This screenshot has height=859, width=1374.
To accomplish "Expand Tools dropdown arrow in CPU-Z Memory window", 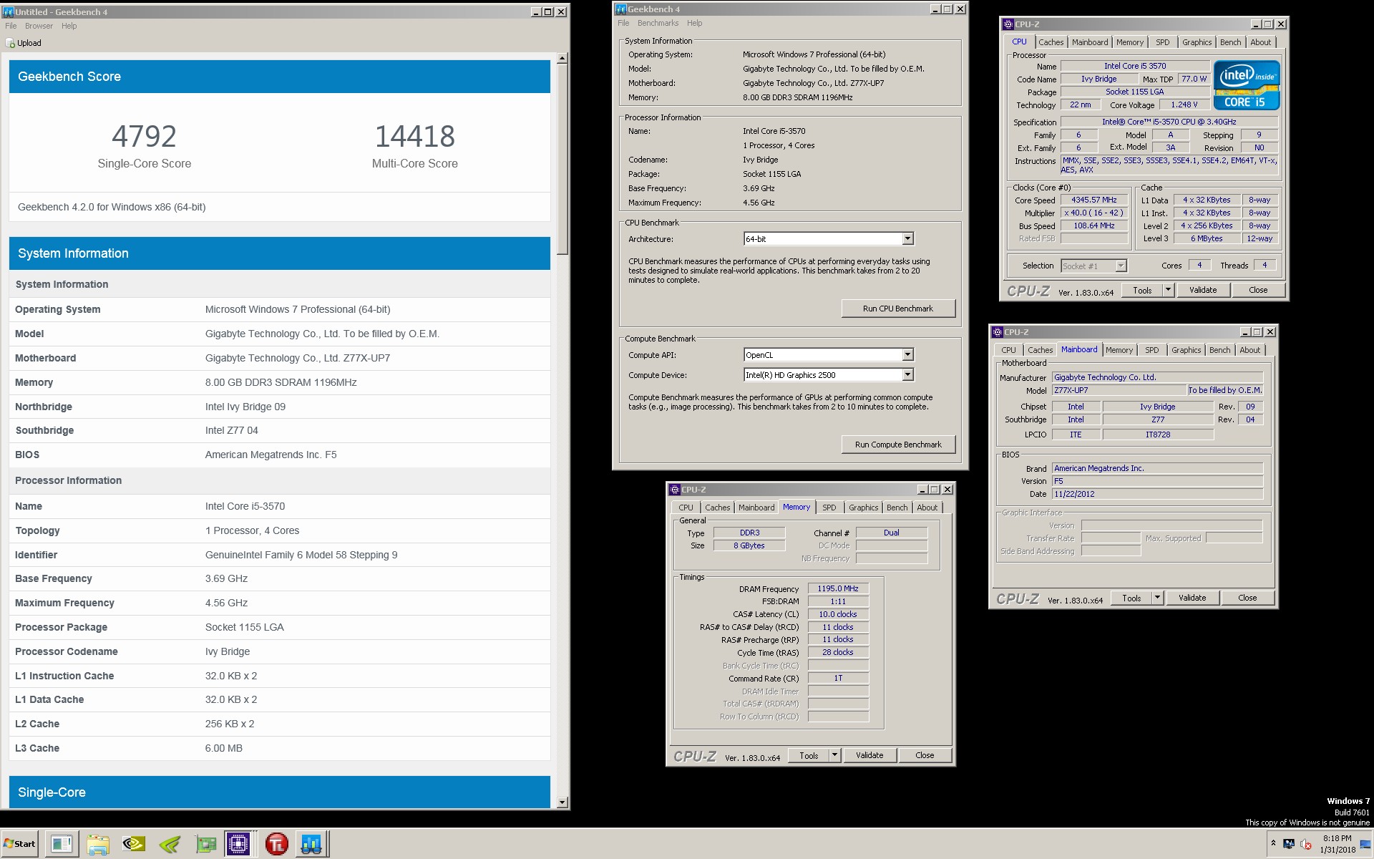I will coord(834,755).
